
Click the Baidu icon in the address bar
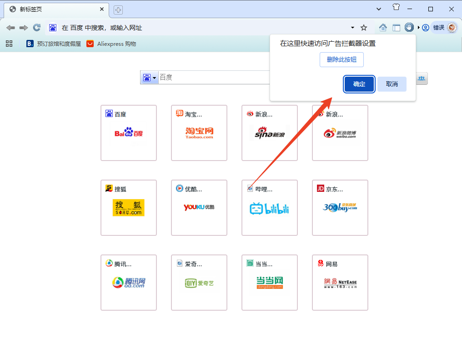tap(53, 27)
